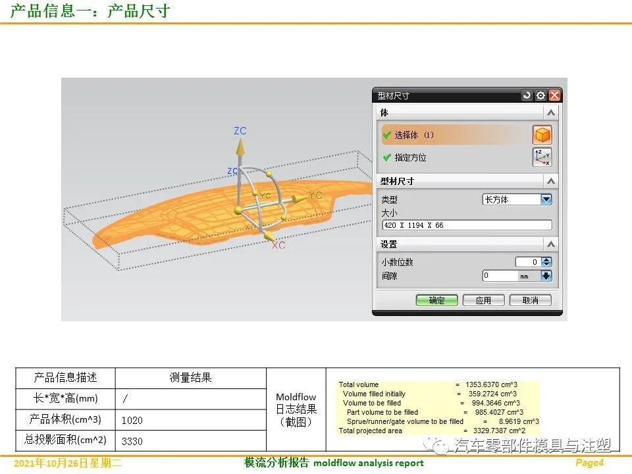Select the orange cube body selection icon
Image resolution: width=632 pixels, height=474 pixels.
pyautogui.click(x=542, y=136)
